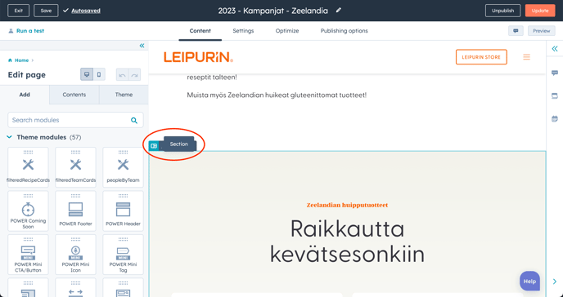Open the Leipurin Store button
Screen dimensions: 563x297
[481, 57]
